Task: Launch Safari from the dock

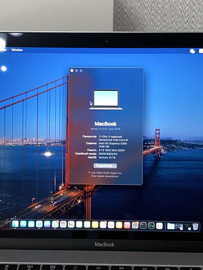Action: (39, 224)
